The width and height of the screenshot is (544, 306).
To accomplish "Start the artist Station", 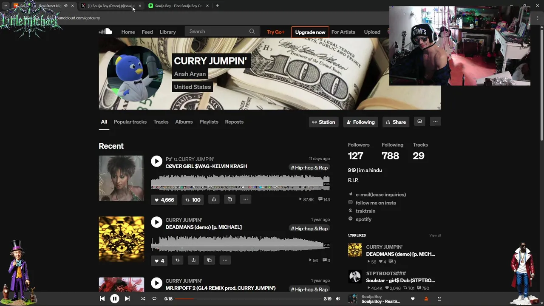I will (323, 122).
